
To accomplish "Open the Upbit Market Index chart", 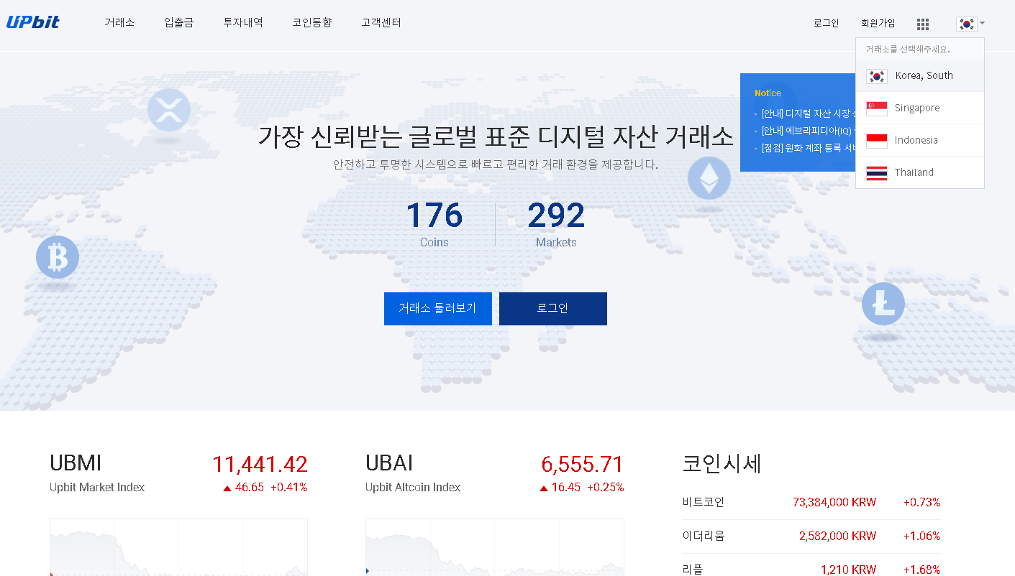I will (178, 547).
